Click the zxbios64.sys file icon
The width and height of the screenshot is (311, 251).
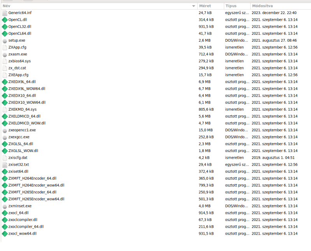(5, 61)
